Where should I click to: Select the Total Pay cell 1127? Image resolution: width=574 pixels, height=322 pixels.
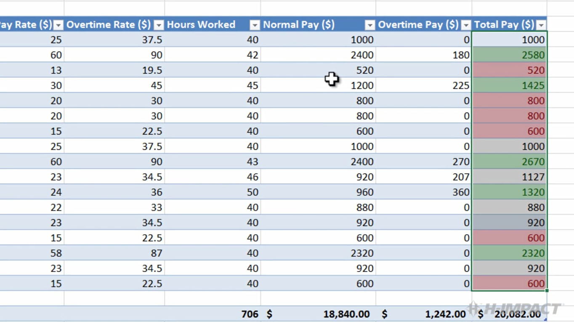point(509,177)
